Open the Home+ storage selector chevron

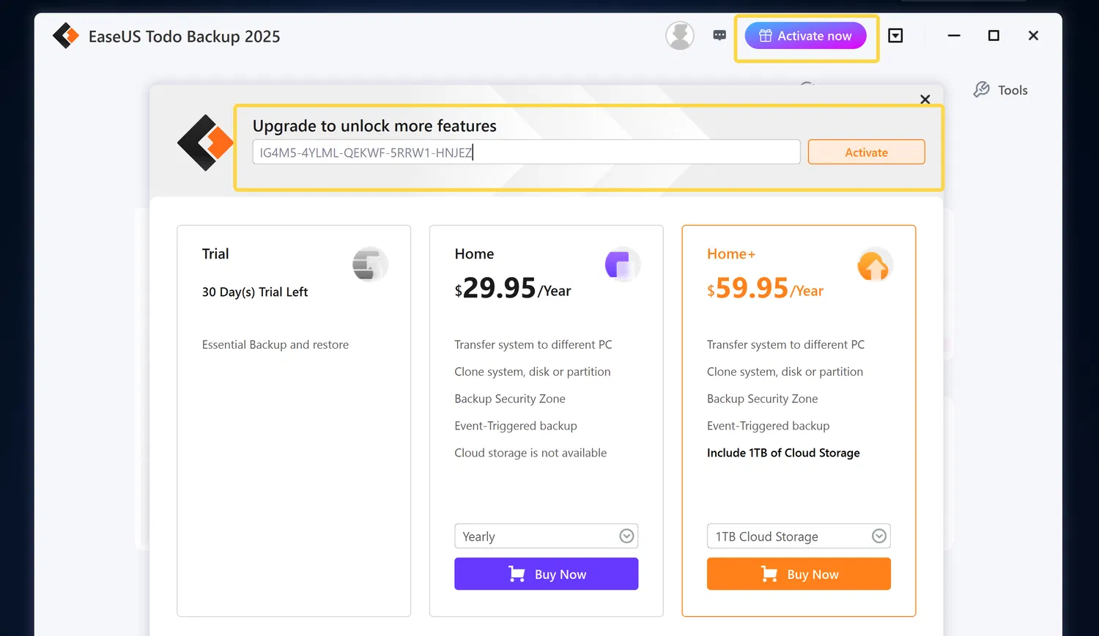pos(878,536)
